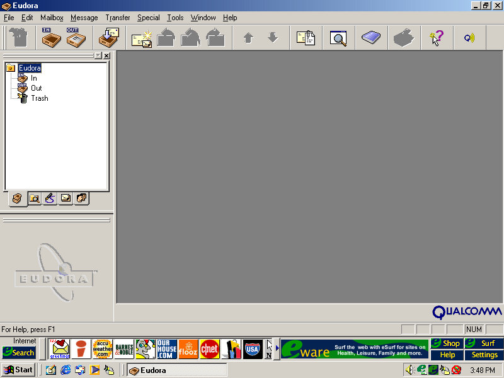Screen dimensions: 504x378
Task: Select the Eudora root folder in tree
Action: tap(29, 68)
